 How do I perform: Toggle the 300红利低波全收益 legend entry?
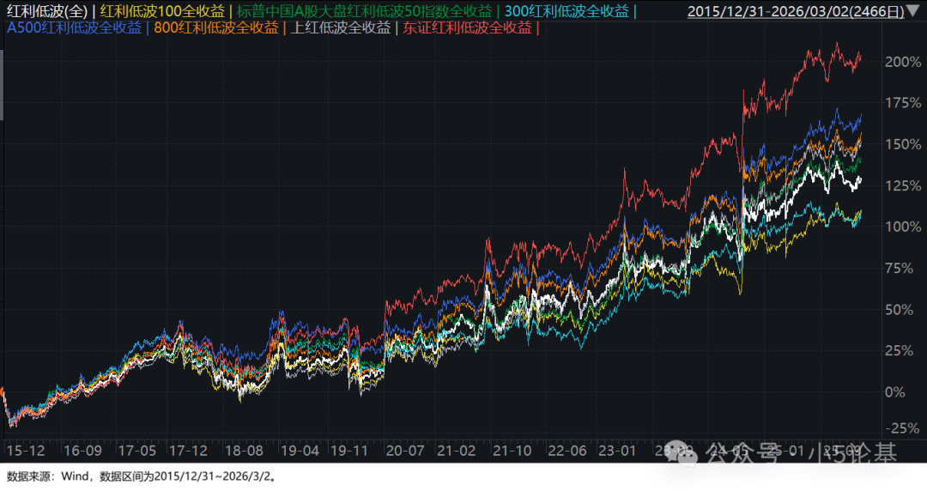(565, 11)
